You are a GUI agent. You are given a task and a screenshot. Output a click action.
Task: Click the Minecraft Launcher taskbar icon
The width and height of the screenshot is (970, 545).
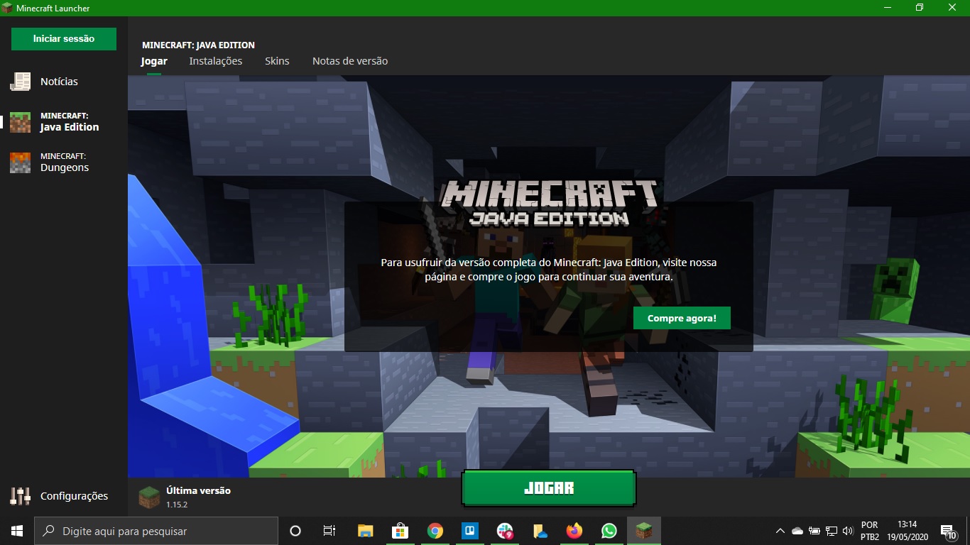pos(644,531)
